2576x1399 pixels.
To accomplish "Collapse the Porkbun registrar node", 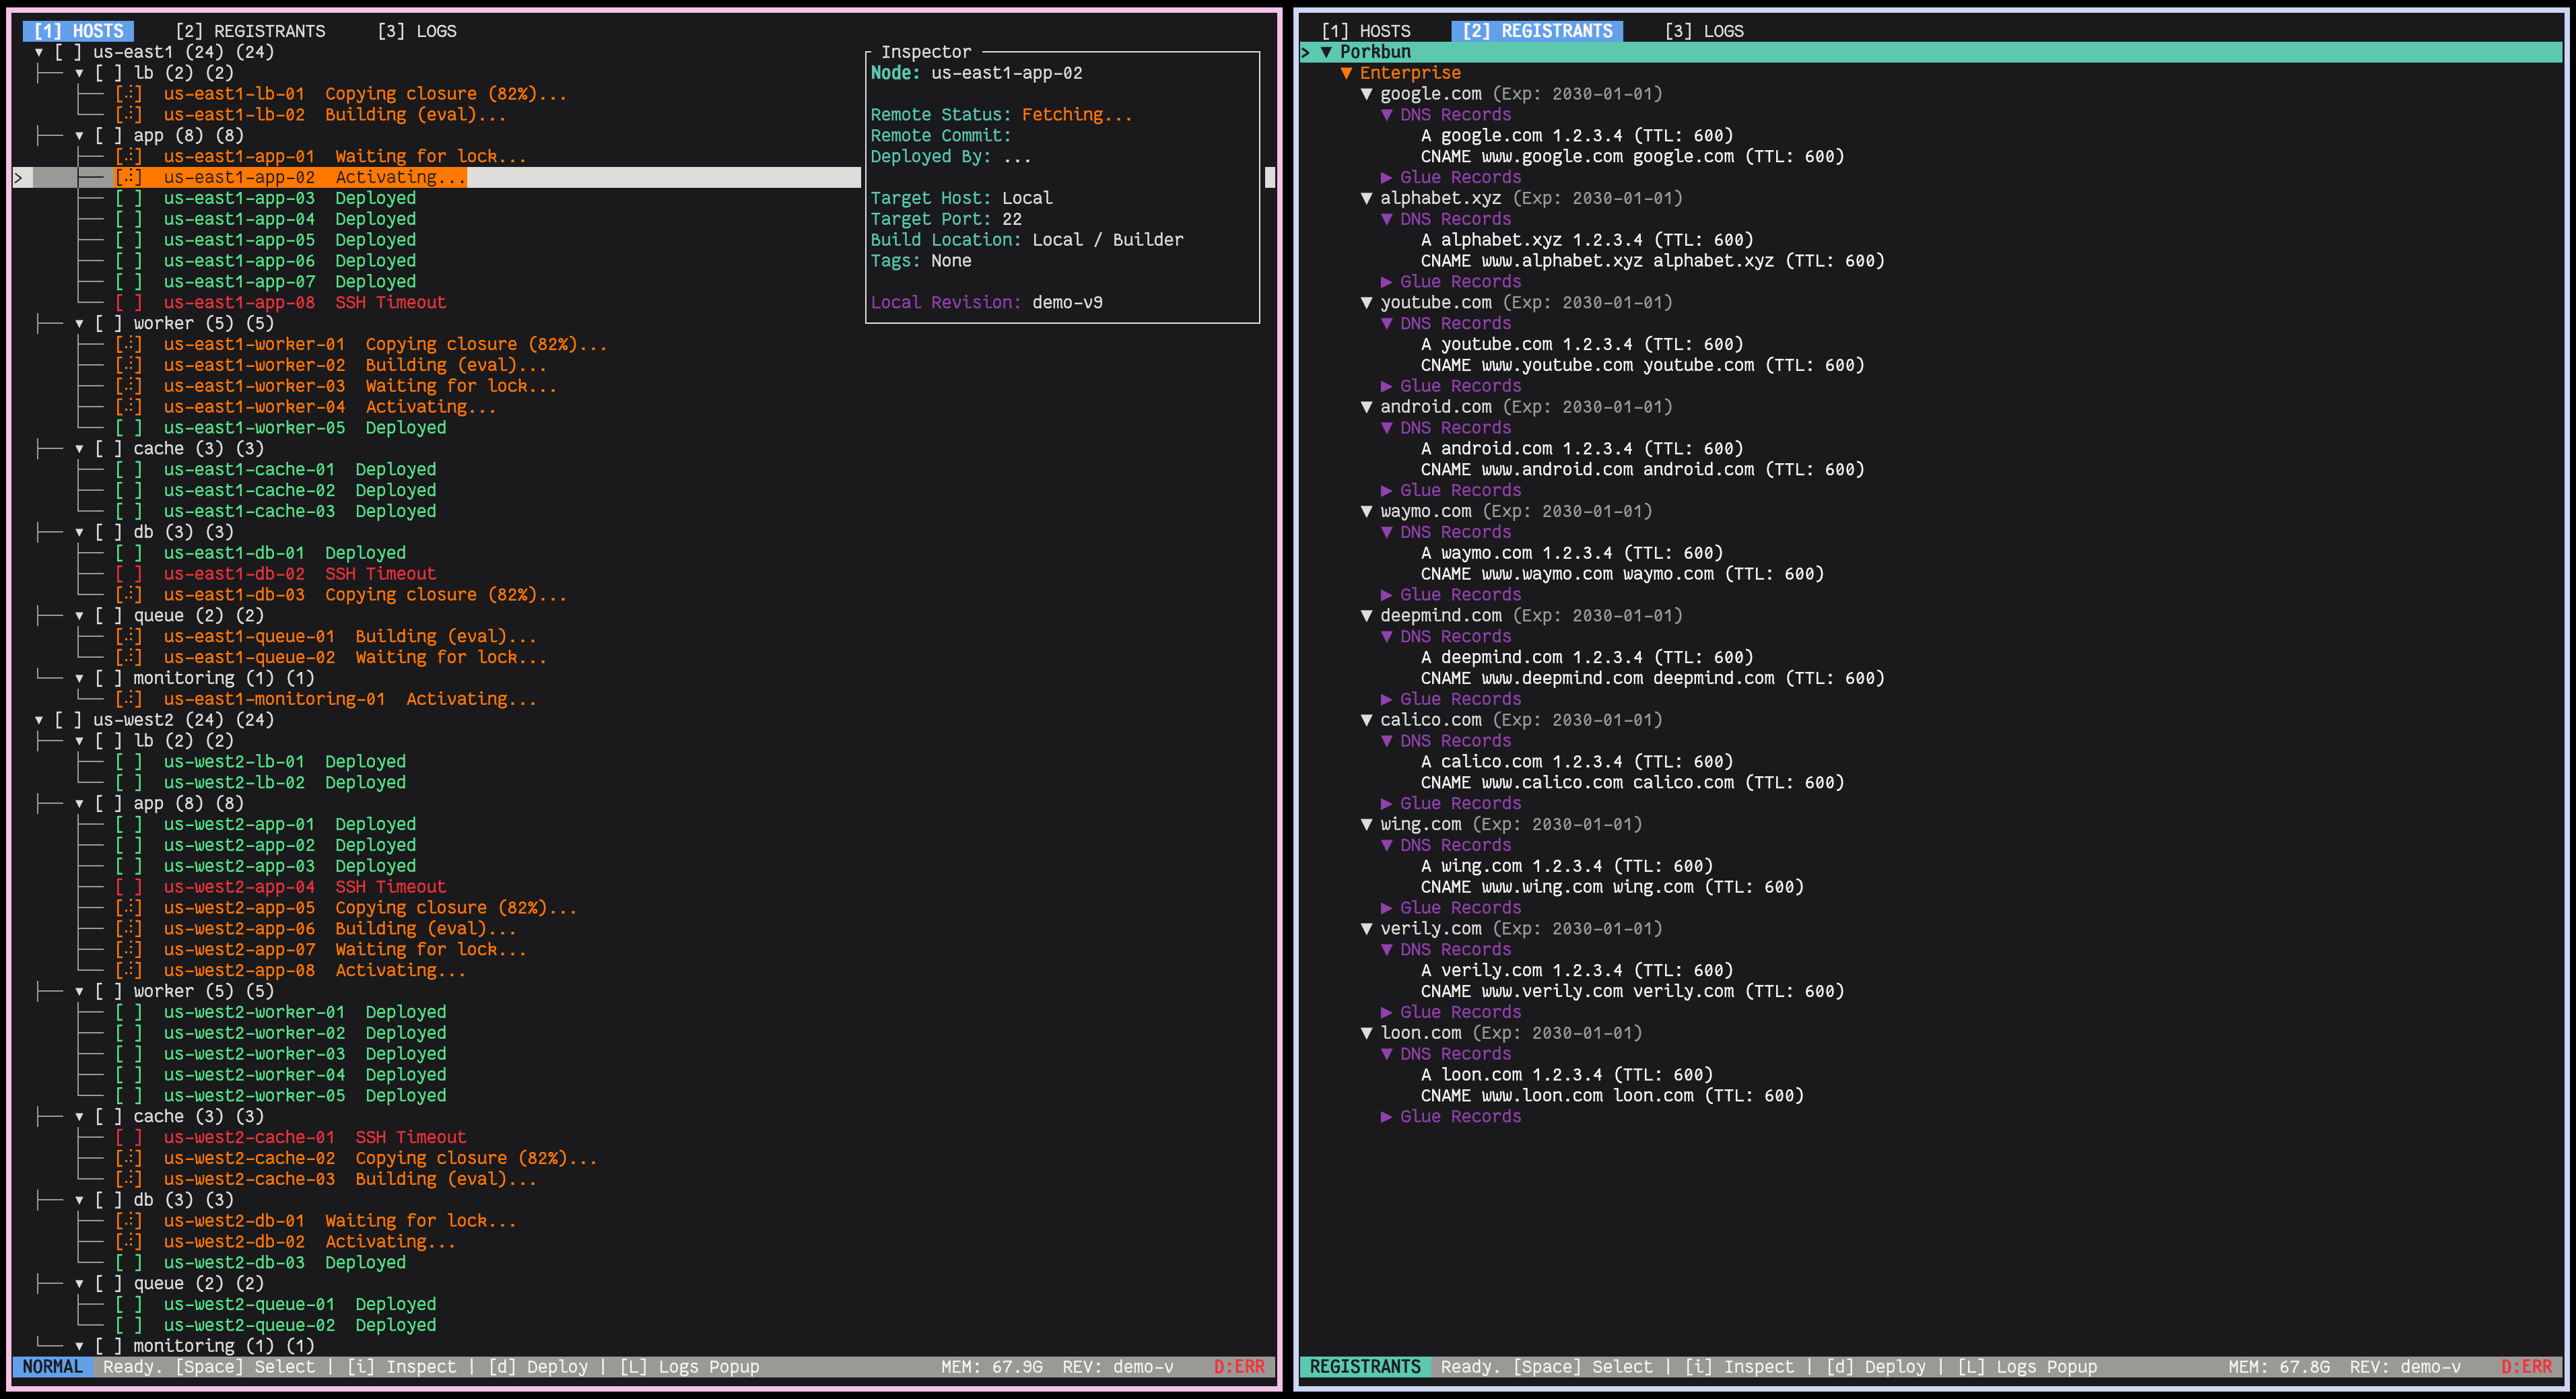I will pyautogui.click(x=1326, y=52).
